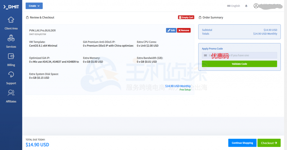Click the Extra CPU Cores label
The height and width of the screenshot is (150, 287).
[147, 42]
